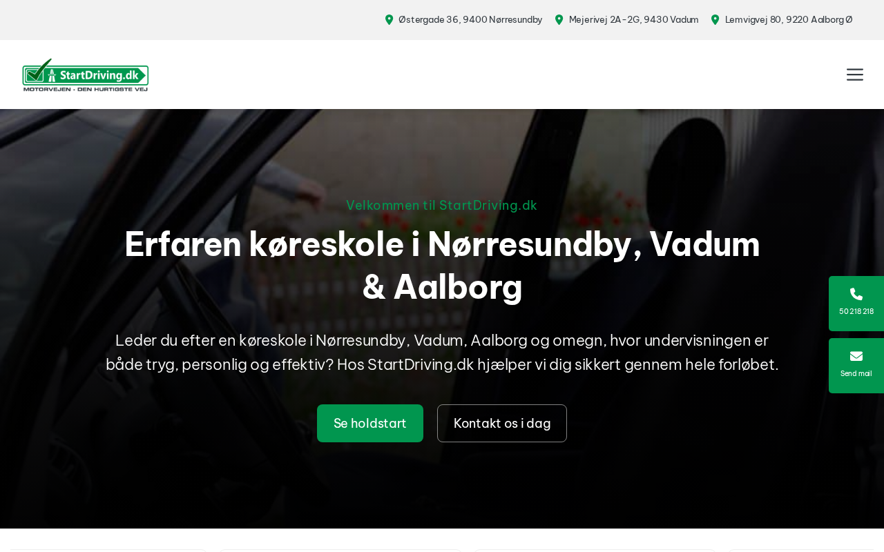The height and width of the screenshot is (552, 884).
Task: Click the phone handset icon
Action: coord(856,294)
